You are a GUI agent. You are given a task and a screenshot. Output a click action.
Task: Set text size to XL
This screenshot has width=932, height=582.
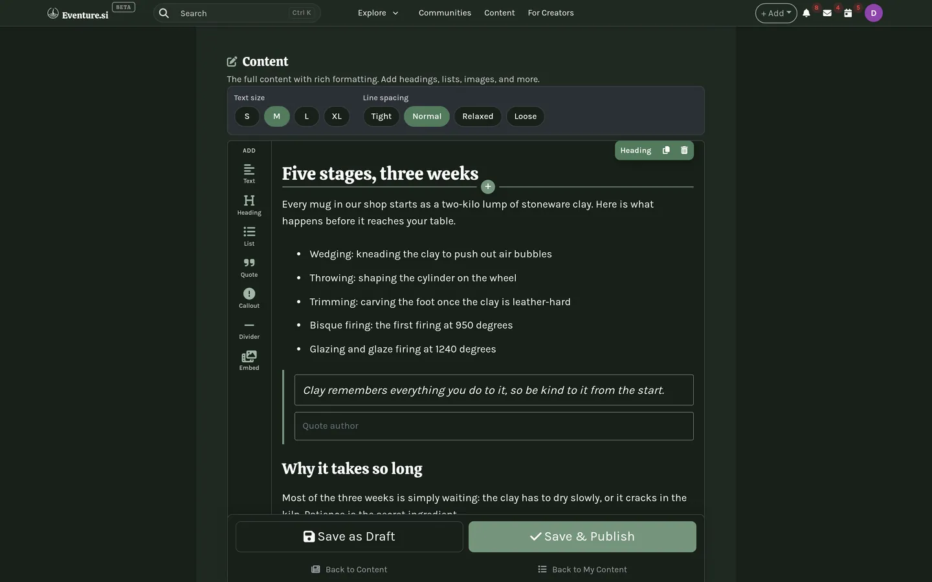click(337, 116)
